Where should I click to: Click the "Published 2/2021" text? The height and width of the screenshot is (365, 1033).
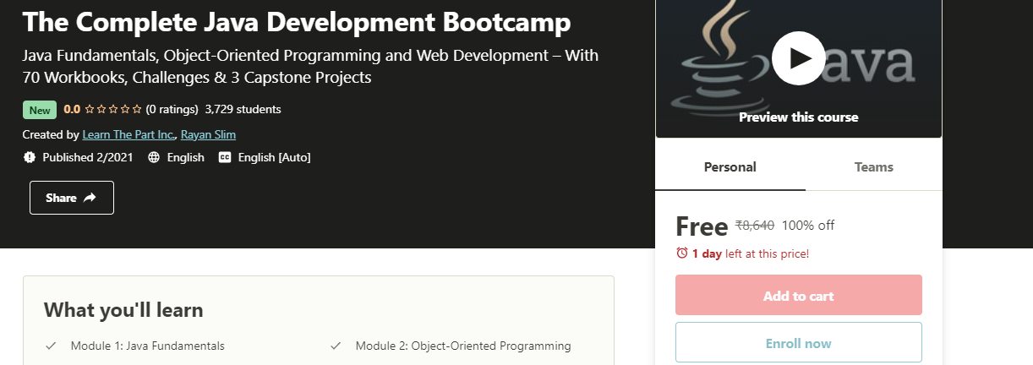88,157
